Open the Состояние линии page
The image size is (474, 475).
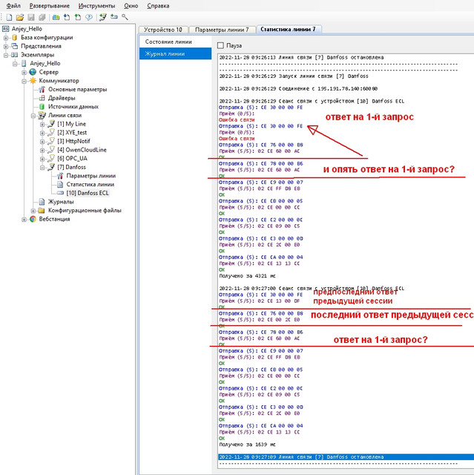(x=175, y=42)
